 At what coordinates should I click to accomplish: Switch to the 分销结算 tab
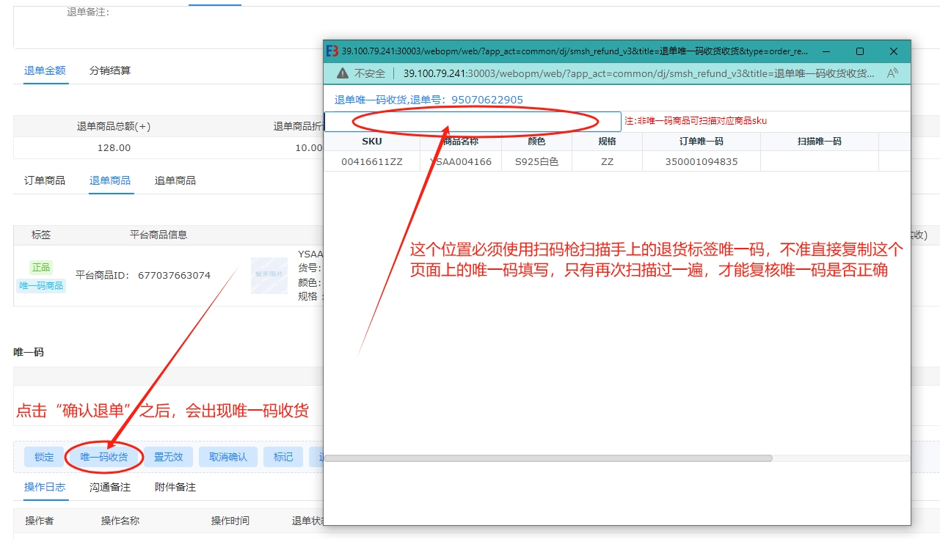tap(110, 70)
